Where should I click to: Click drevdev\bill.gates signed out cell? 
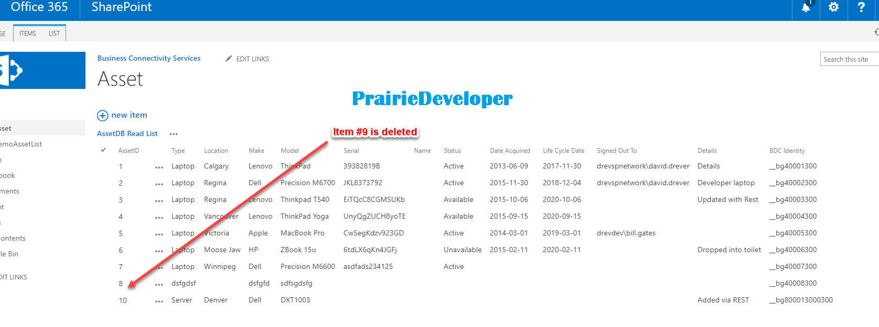[626, 233]
